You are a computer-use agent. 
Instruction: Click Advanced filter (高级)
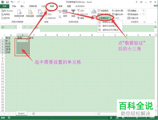[x=81, y=18]
